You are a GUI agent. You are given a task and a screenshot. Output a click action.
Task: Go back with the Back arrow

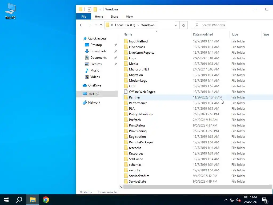(x=81, y=25)
